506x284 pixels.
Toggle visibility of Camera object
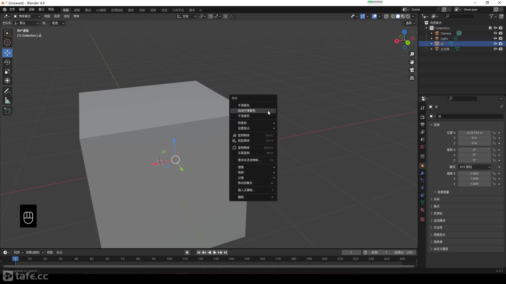click(495, 33)
